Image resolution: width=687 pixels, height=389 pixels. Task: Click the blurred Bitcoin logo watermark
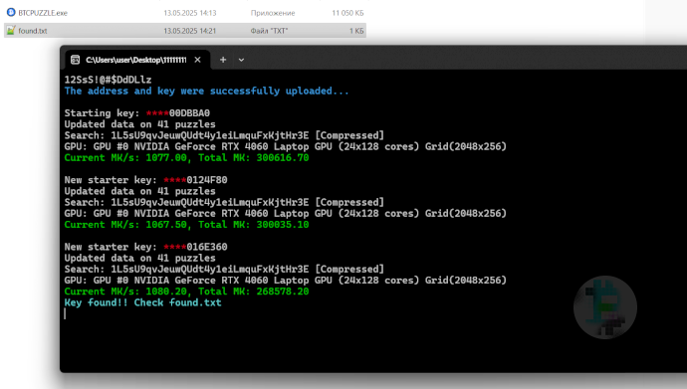pos(605,307)
